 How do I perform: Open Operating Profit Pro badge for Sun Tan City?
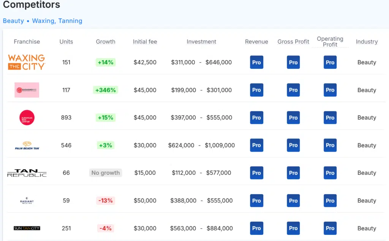[x=330, y=228]
